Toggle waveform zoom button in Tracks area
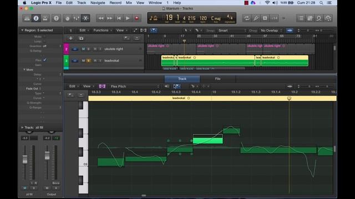Image resolution: width=355 pixels, height=199 pixels. (x=290, y=30)
